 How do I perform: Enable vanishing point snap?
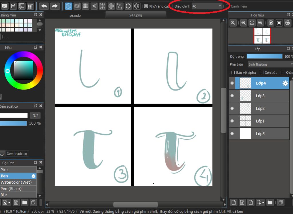tap(94, 6)
